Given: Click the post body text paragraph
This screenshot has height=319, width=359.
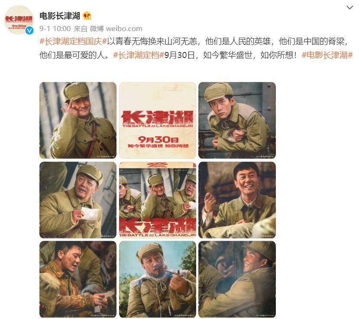Looking at the screenshot, I should [x=196, y=48].
